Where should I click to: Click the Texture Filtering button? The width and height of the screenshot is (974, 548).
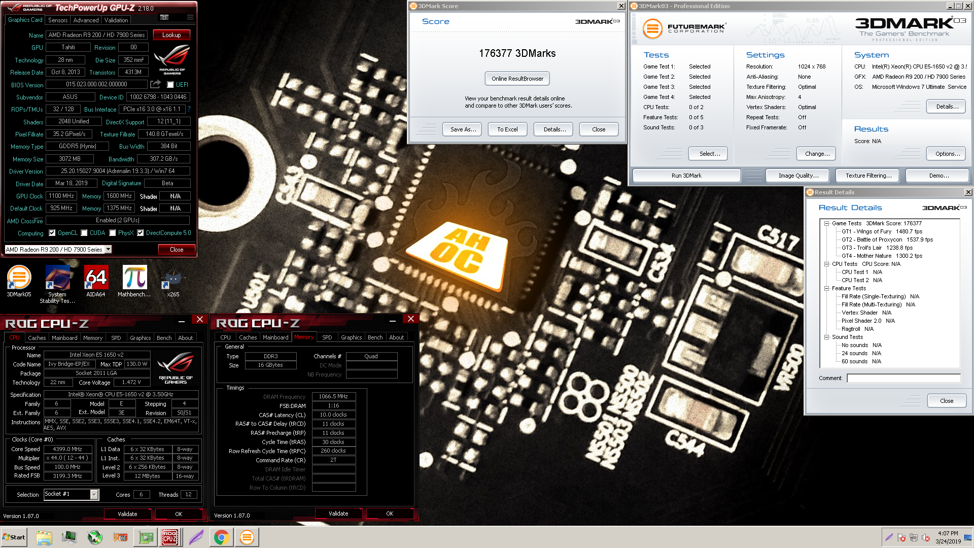click(868, 176)
